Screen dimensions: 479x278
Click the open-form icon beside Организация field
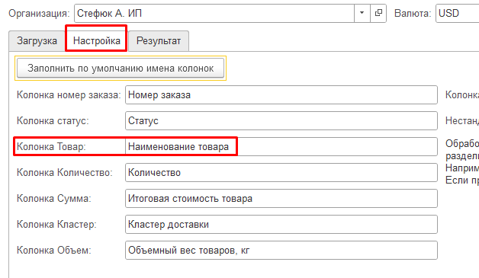(378, 13)
